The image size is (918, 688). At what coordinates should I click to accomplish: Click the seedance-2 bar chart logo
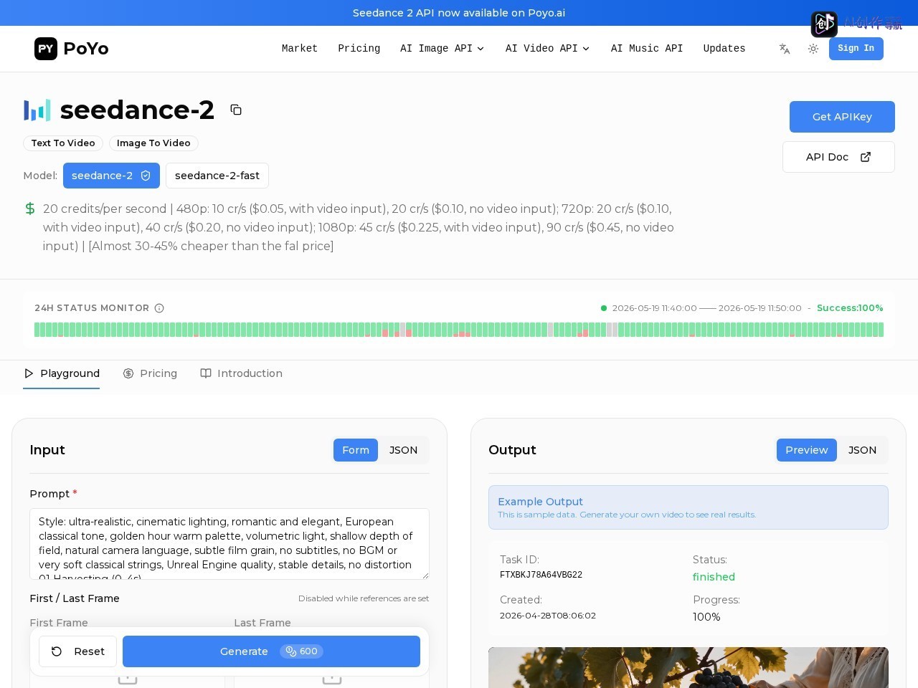[37, 110]
